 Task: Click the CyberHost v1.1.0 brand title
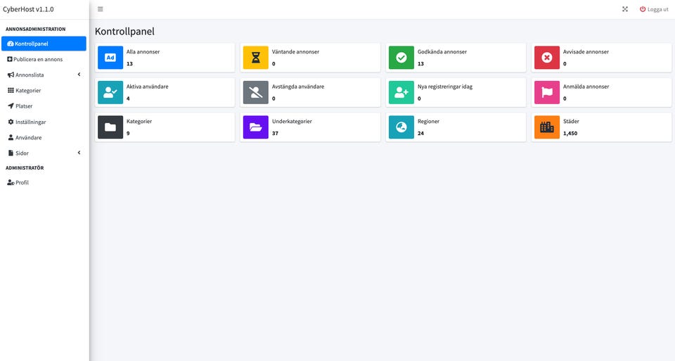[x=28, y=9]
